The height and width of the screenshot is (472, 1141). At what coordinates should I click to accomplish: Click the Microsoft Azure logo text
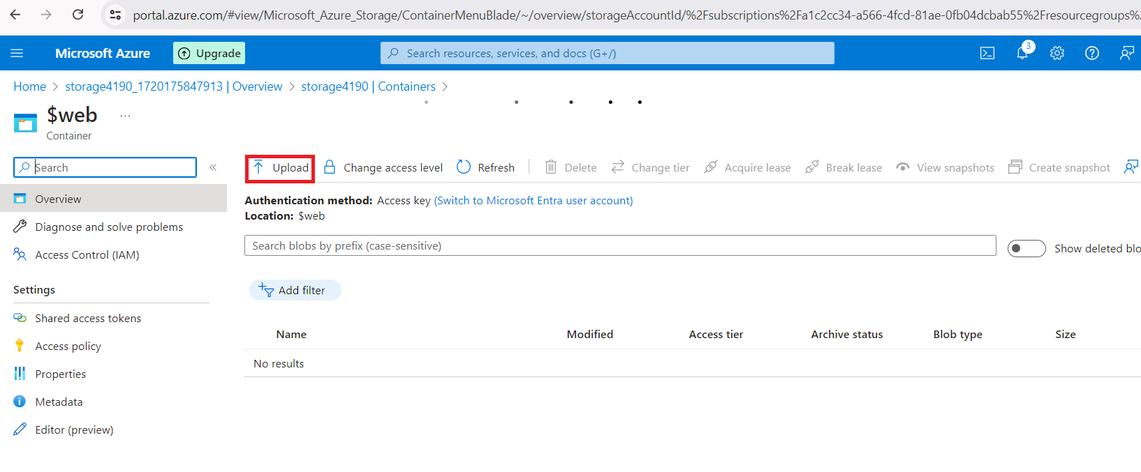pos(103,53)
